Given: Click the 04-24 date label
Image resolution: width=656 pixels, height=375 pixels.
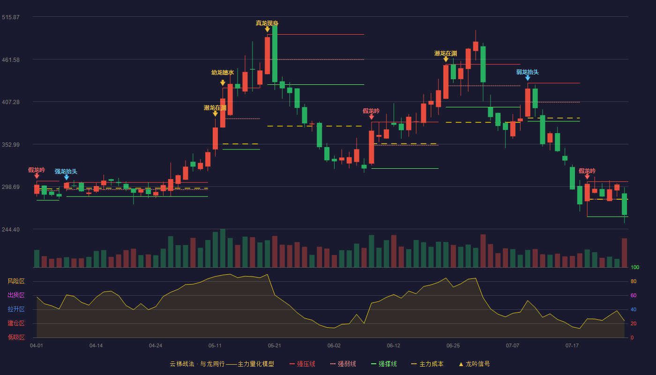Looking at the screenshot, I should 156,345.
